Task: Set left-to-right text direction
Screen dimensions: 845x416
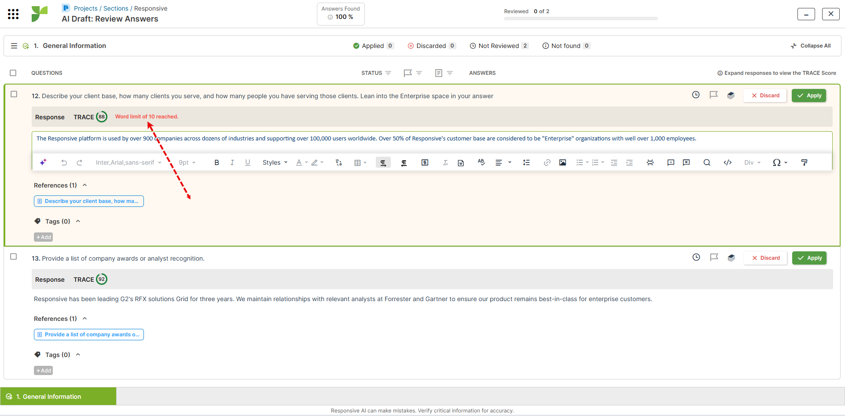Action: tap(383, 162)
